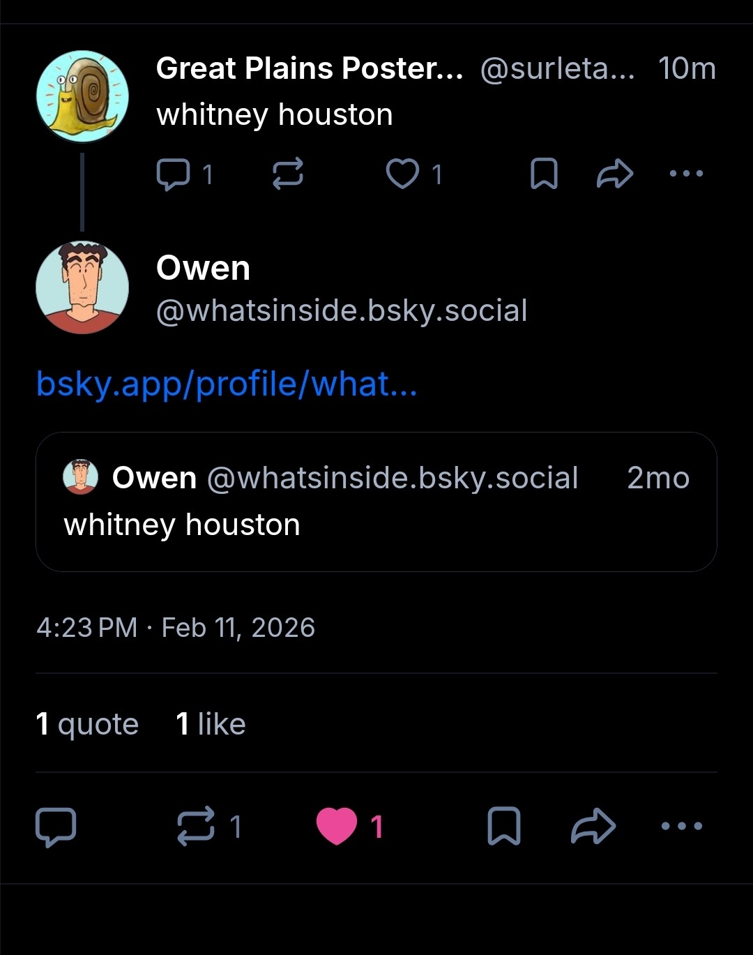Viewport: 753px width, 955px height.
Task: Share Owen's main post
Action: 593,827
